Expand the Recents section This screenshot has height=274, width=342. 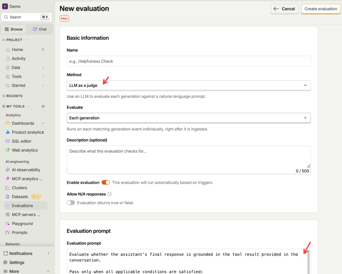click(x=15, y=96)
